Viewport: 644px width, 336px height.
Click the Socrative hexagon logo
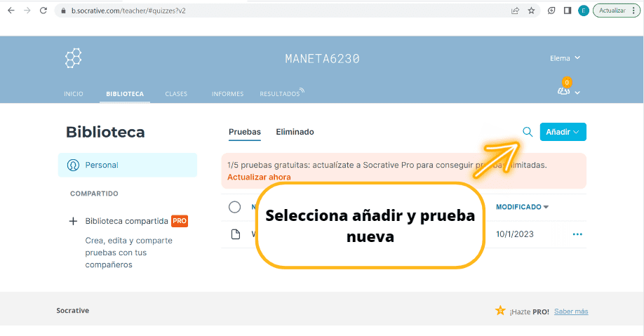click(x=74, y=58)
